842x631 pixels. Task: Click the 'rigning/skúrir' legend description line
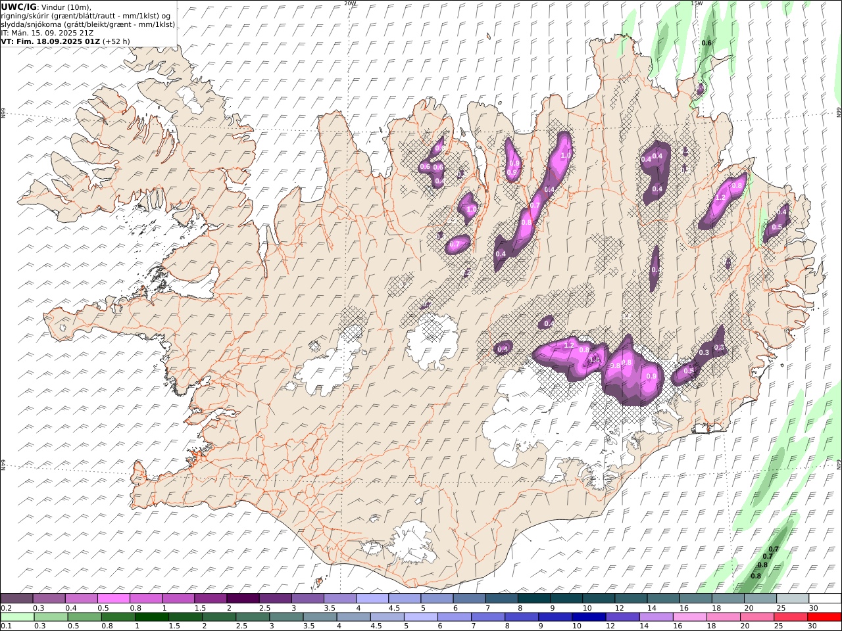(86, 16)
